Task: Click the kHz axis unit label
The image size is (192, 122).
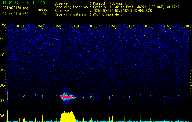Action: [x=3, y=24]
